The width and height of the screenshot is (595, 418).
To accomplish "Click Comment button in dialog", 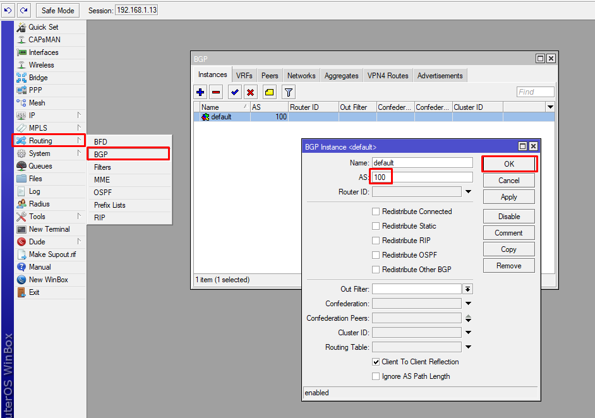I will 509,233.
